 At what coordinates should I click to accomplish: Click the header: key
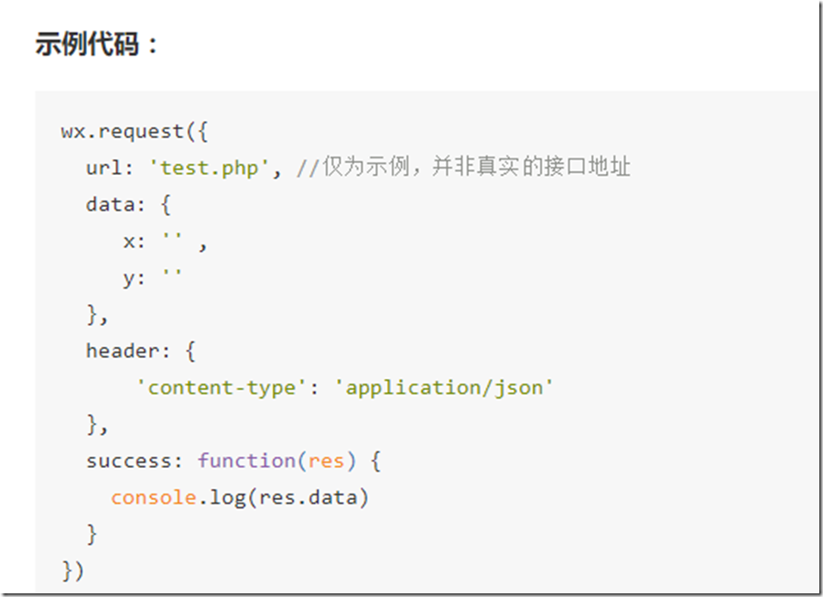(128, 351)
